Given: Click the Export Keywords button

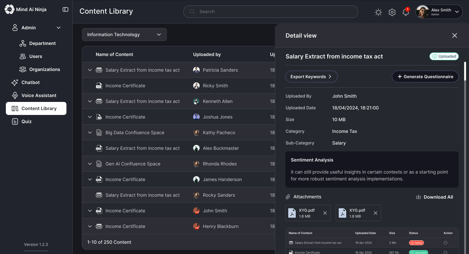Looking at the screenshot, I should (x=312, y=77).
